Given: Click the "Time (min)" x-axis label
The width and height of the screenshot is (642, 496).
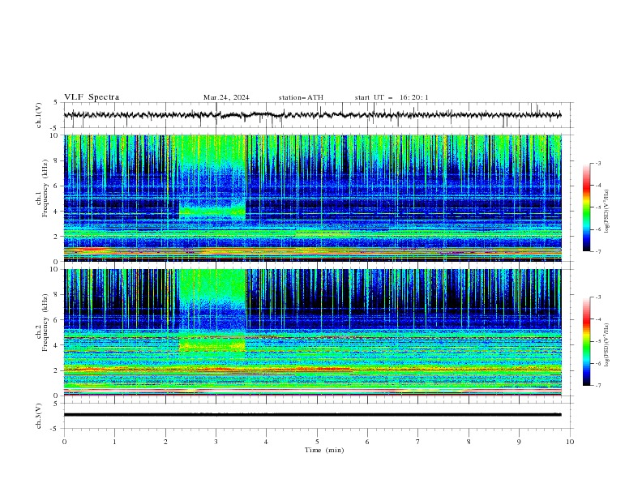Looking at the screenshot, I should pos(324,450).
